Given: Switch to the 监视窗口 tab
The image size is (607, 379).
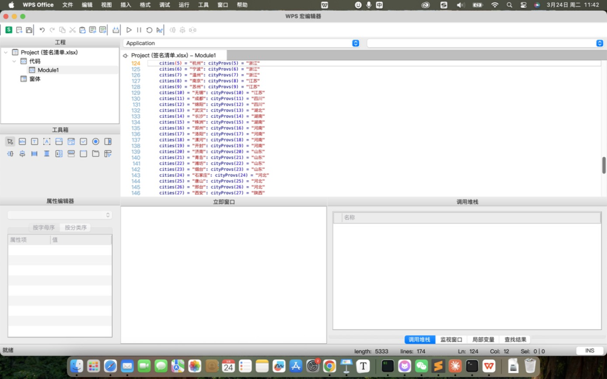Looking at the screenshot, I should tap(451, 340).
